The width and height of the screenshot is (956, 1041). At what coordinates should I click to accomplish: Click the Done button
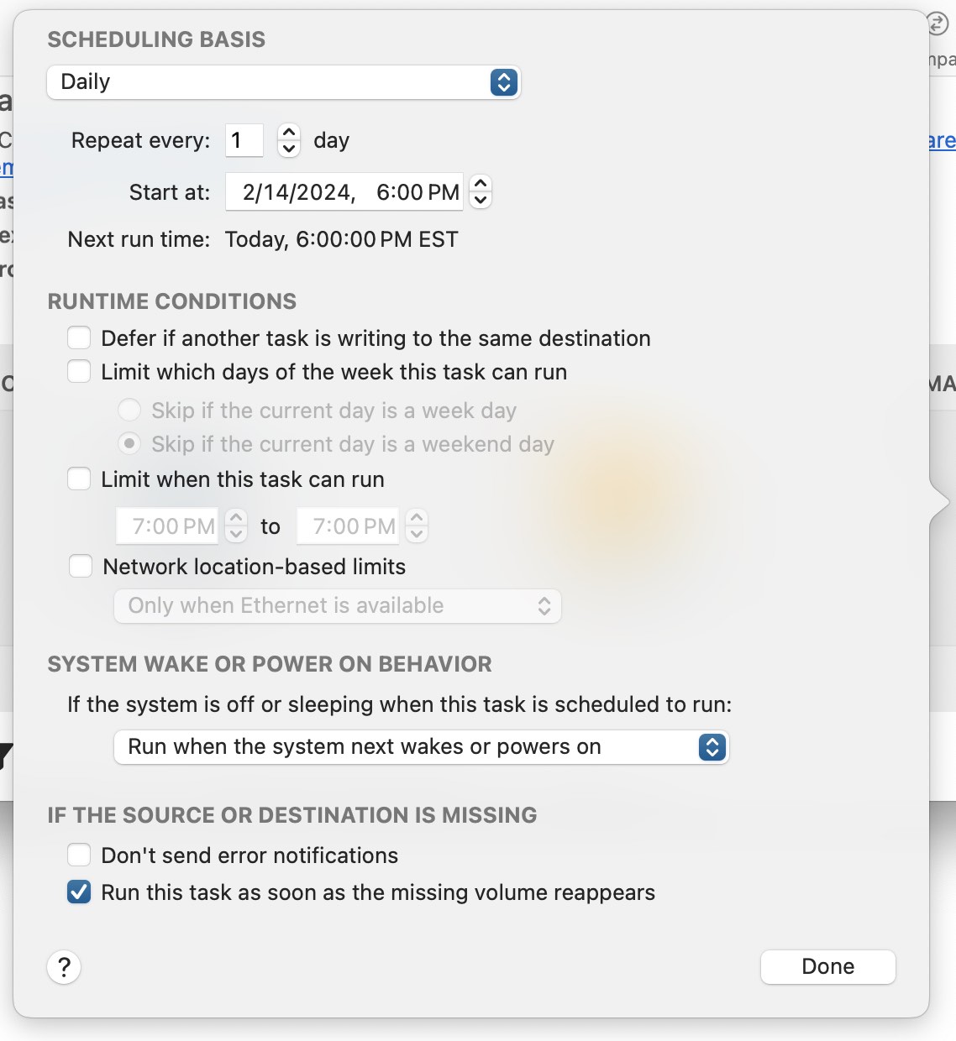[827, 966]
